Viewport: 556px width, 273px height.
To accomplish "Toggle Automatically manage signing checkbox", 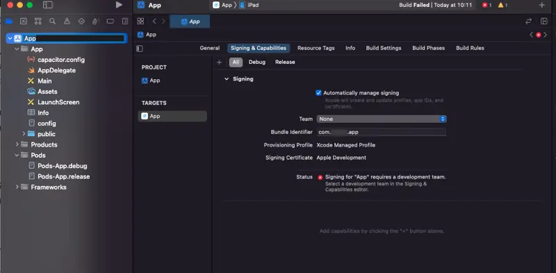I will tap(318, 93).
